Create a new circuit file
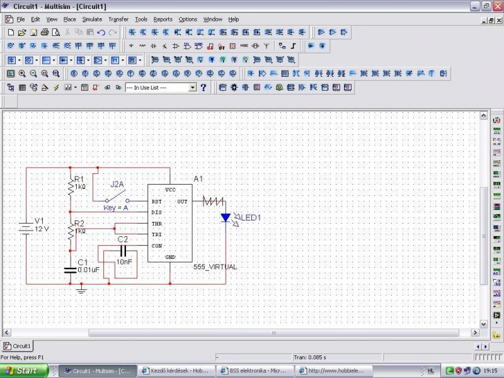 11,32
